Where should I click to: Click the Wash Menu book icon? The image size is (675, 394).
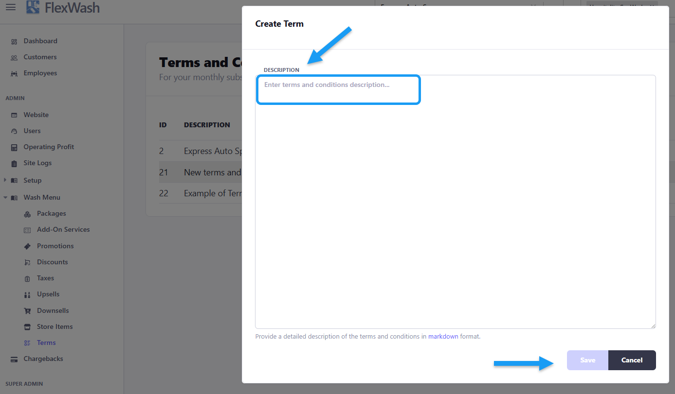(14, 198)
